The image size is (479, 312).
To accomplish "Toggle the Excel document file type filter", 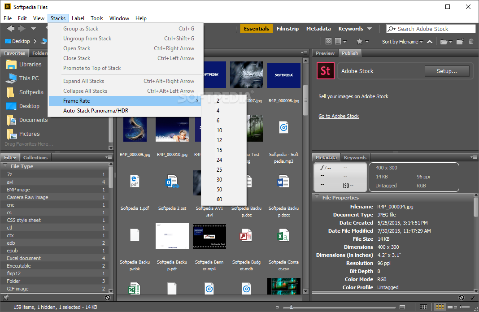I will point(55,258).
